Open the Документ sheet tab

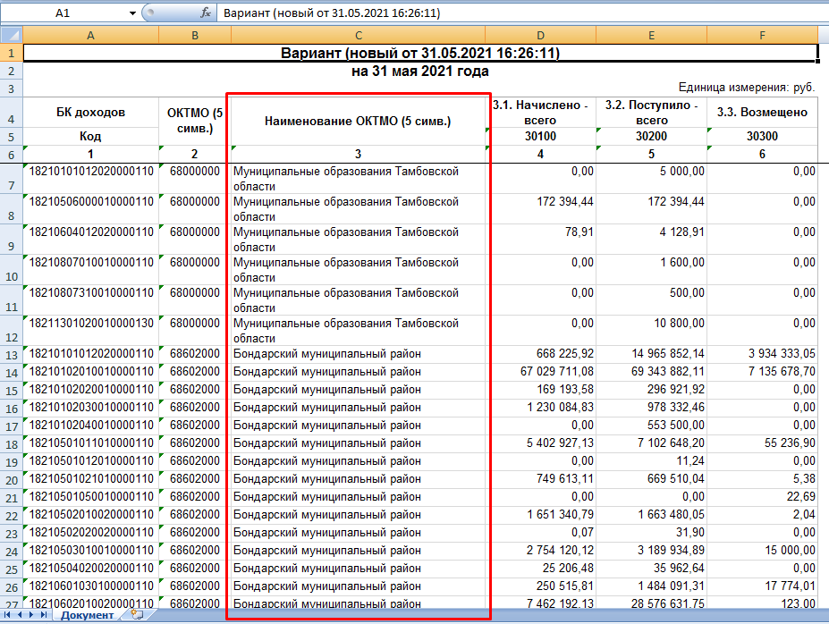coord(88,615)
